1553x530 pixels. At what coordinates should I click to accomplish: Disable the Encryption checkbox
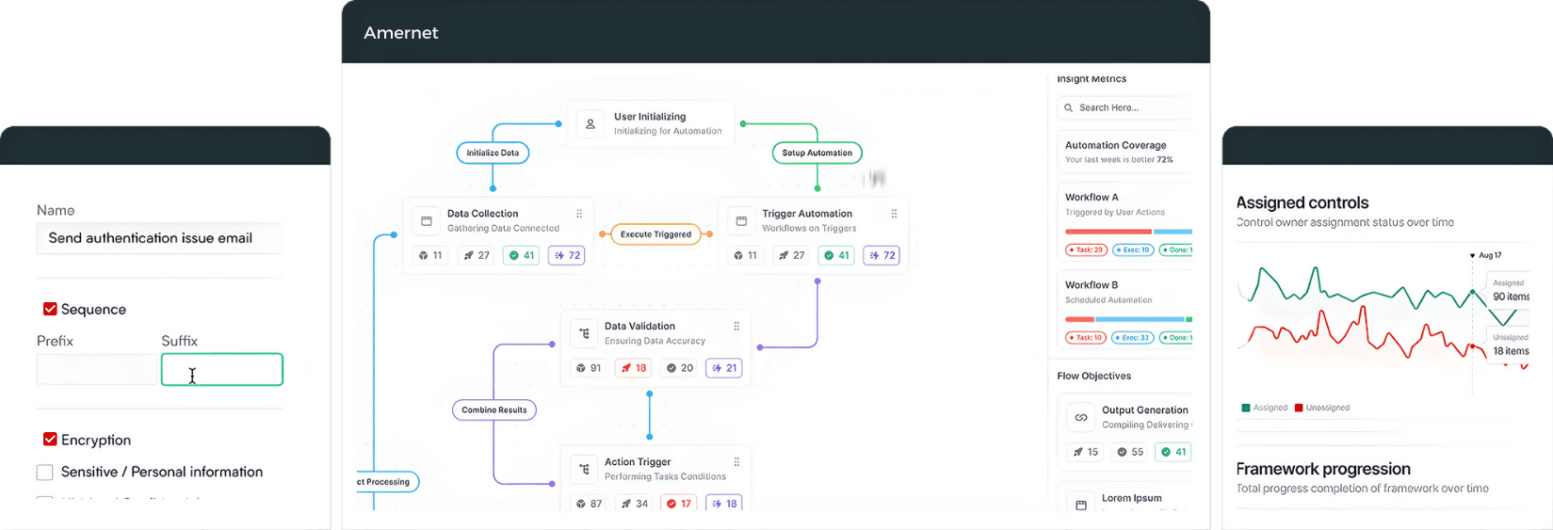point(50,440)
